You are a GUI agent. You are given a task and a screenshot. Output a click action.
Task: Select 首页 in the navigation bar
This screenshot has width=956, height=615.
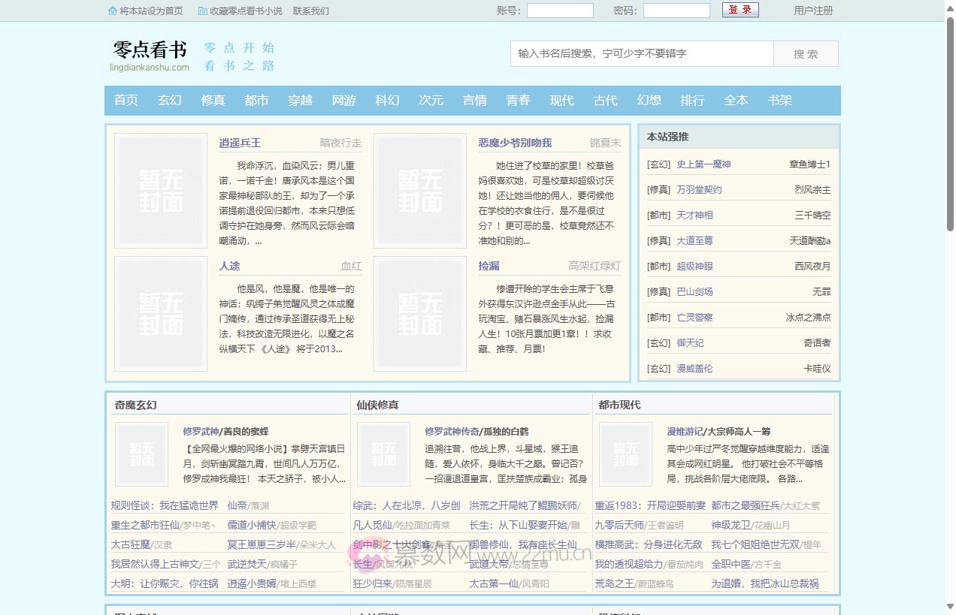(126, 100)
